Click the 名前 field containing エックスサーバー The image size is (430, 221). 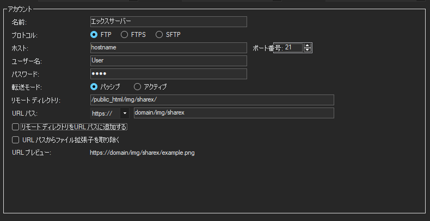click(x=168, y=22)
